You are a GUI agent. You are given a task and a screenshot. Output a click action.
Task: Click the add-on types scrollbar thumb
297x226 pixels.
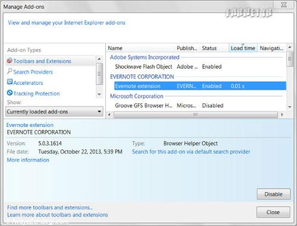(x=99, y=74)
